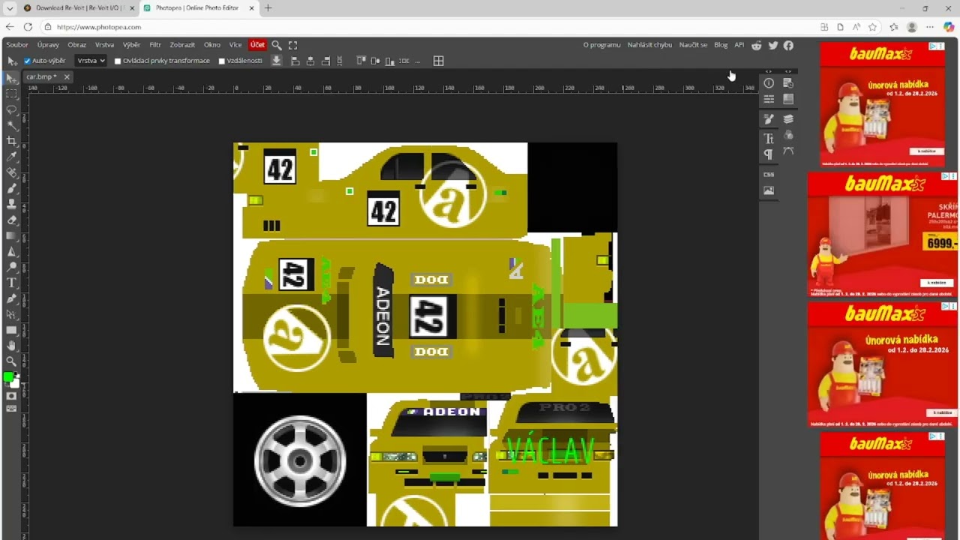Open the Úpravy menu
This screenshot has height=540, width=960.
[x=48, y=45]
